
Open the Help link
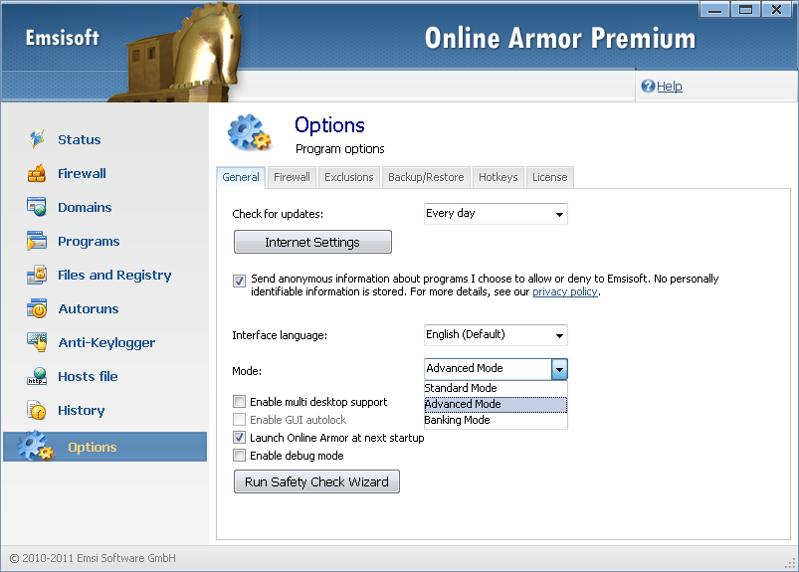[669, 87]
